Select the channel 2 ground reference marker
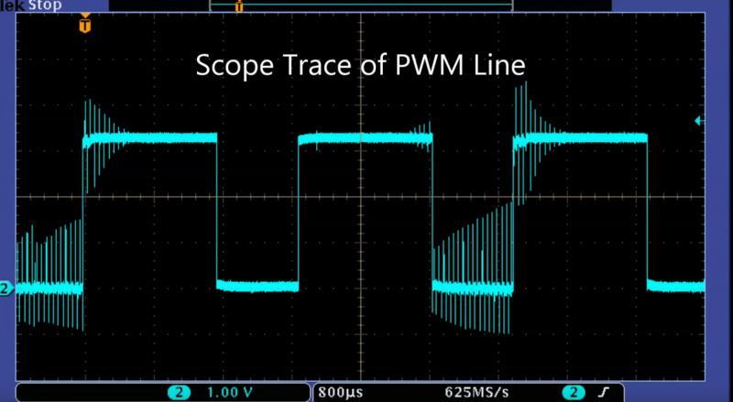The image size is (733, 402). [5, 289]
